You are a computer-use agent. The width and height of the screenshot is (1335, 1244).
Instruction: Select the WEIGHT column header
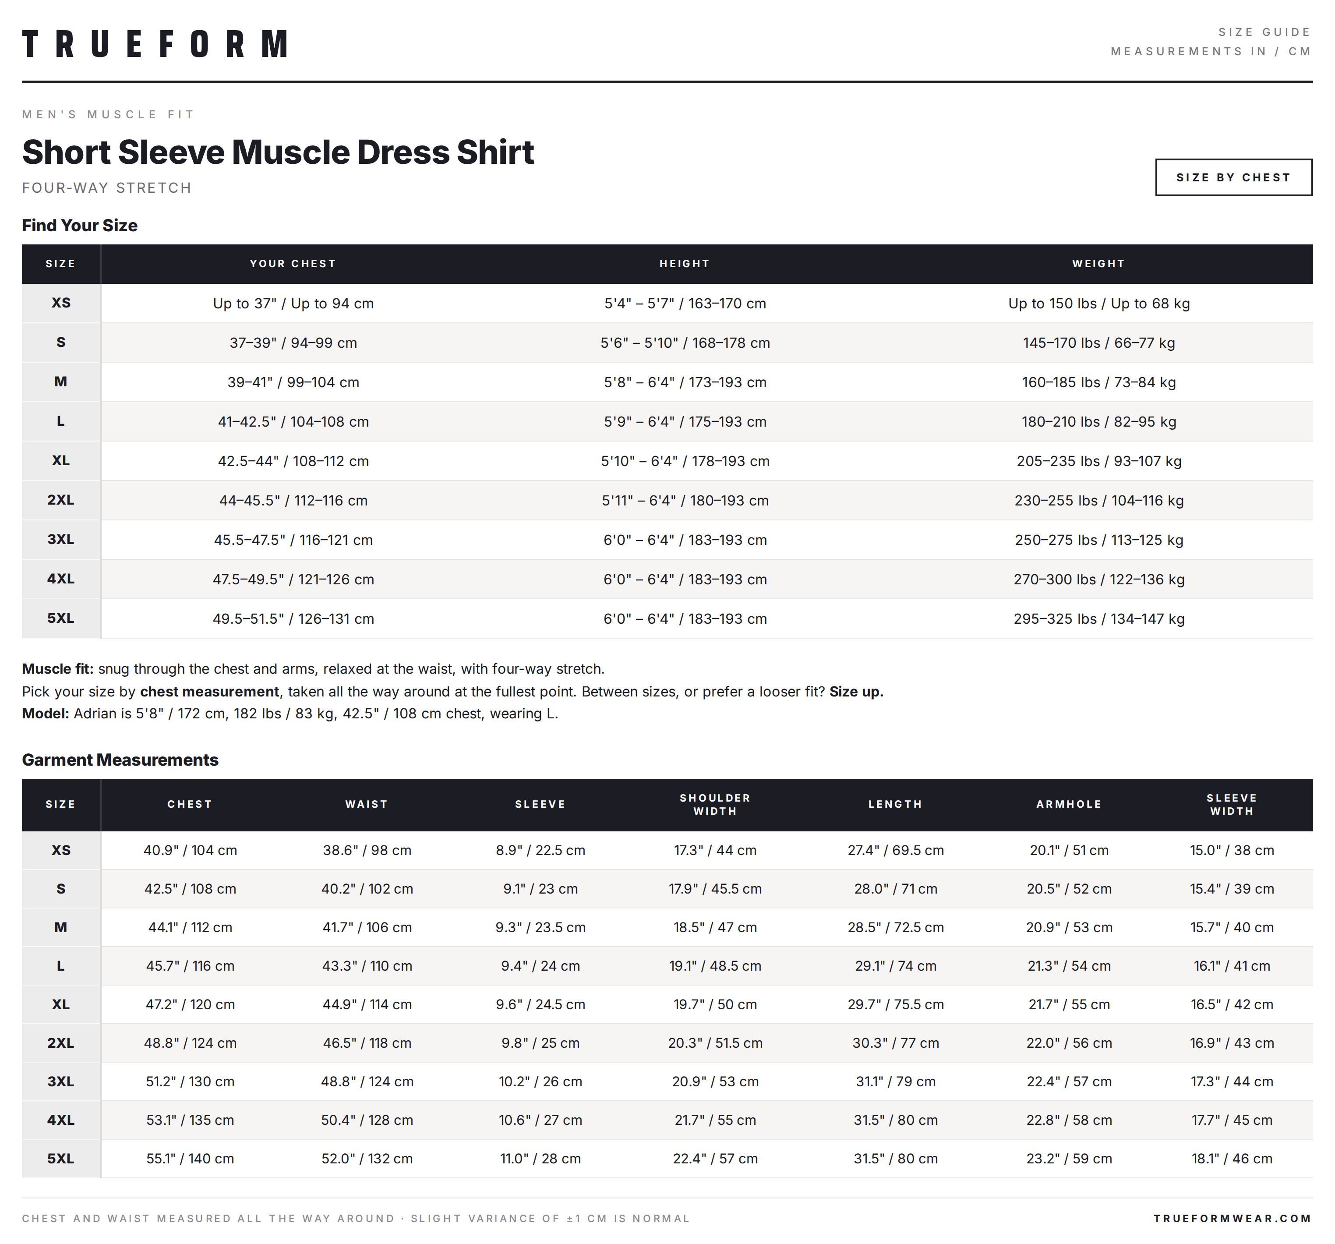[x=1098, y=264]
